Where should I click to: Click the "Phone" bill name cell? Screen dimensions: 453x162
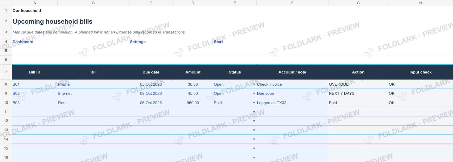(x=93, y=84)
